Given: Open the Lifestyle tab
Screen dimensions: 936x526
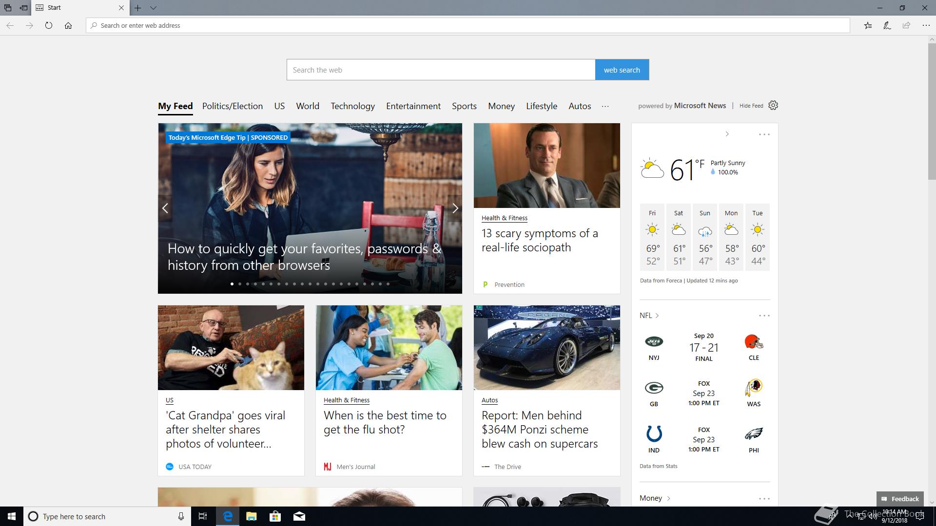Looking at the screenshot, I should pos(542,106).
